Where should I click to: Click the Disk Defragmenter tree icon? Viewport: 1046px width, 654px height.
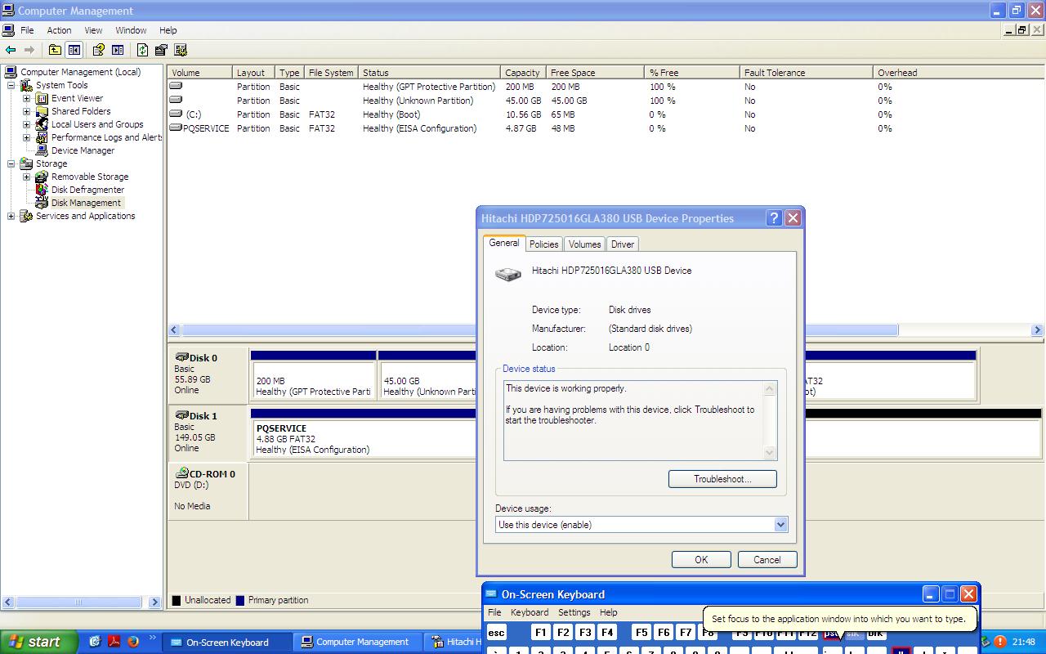[x=42, y=190]
